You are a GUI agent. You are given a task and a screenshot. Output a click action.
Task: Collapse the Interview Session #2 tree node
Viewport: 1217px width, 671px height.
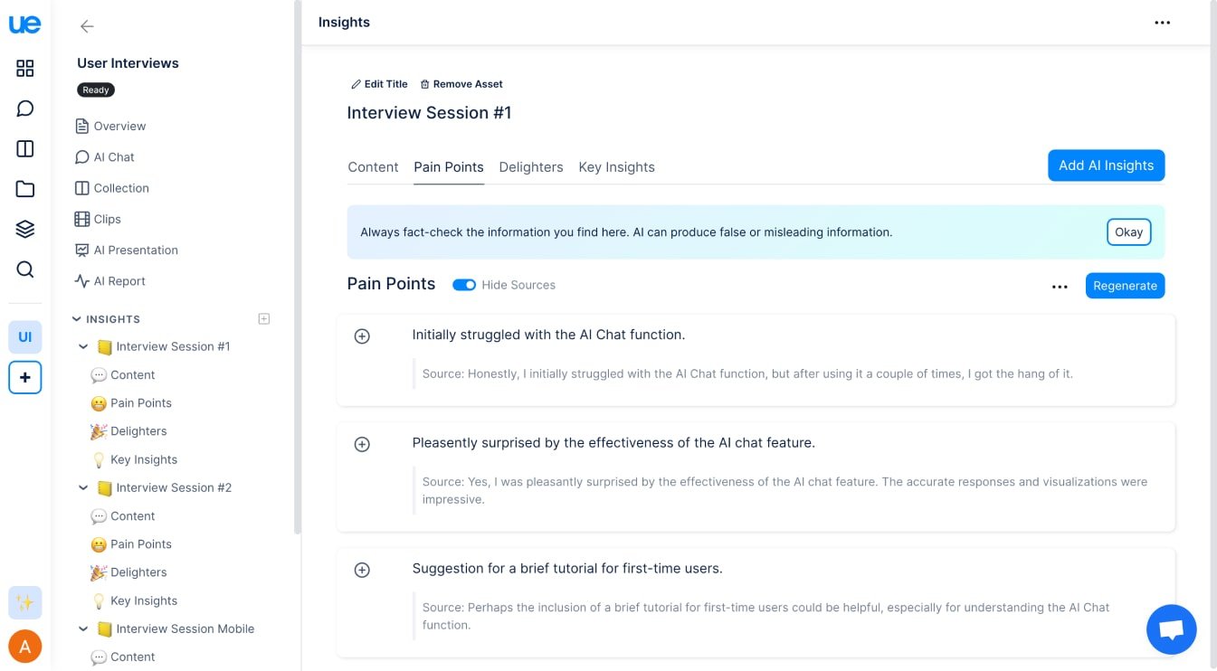point(83,487)
